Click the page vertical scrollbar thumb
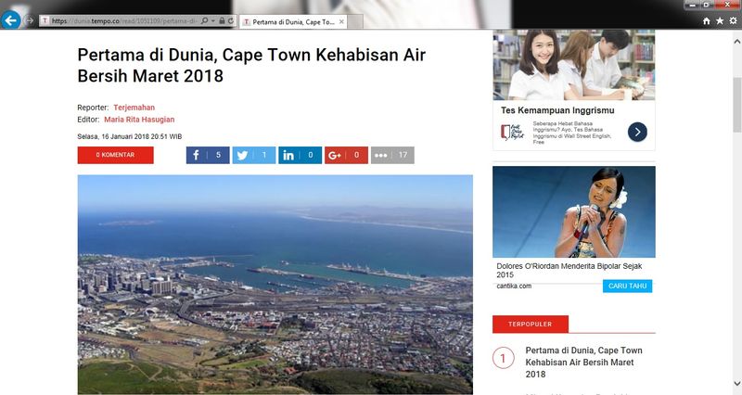 click(x=736, y=105)
